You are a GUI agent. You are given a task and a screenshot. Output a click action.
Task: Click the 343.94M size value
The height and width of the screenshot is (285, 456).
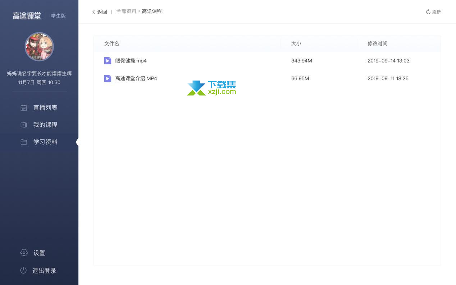pos(301,61)
